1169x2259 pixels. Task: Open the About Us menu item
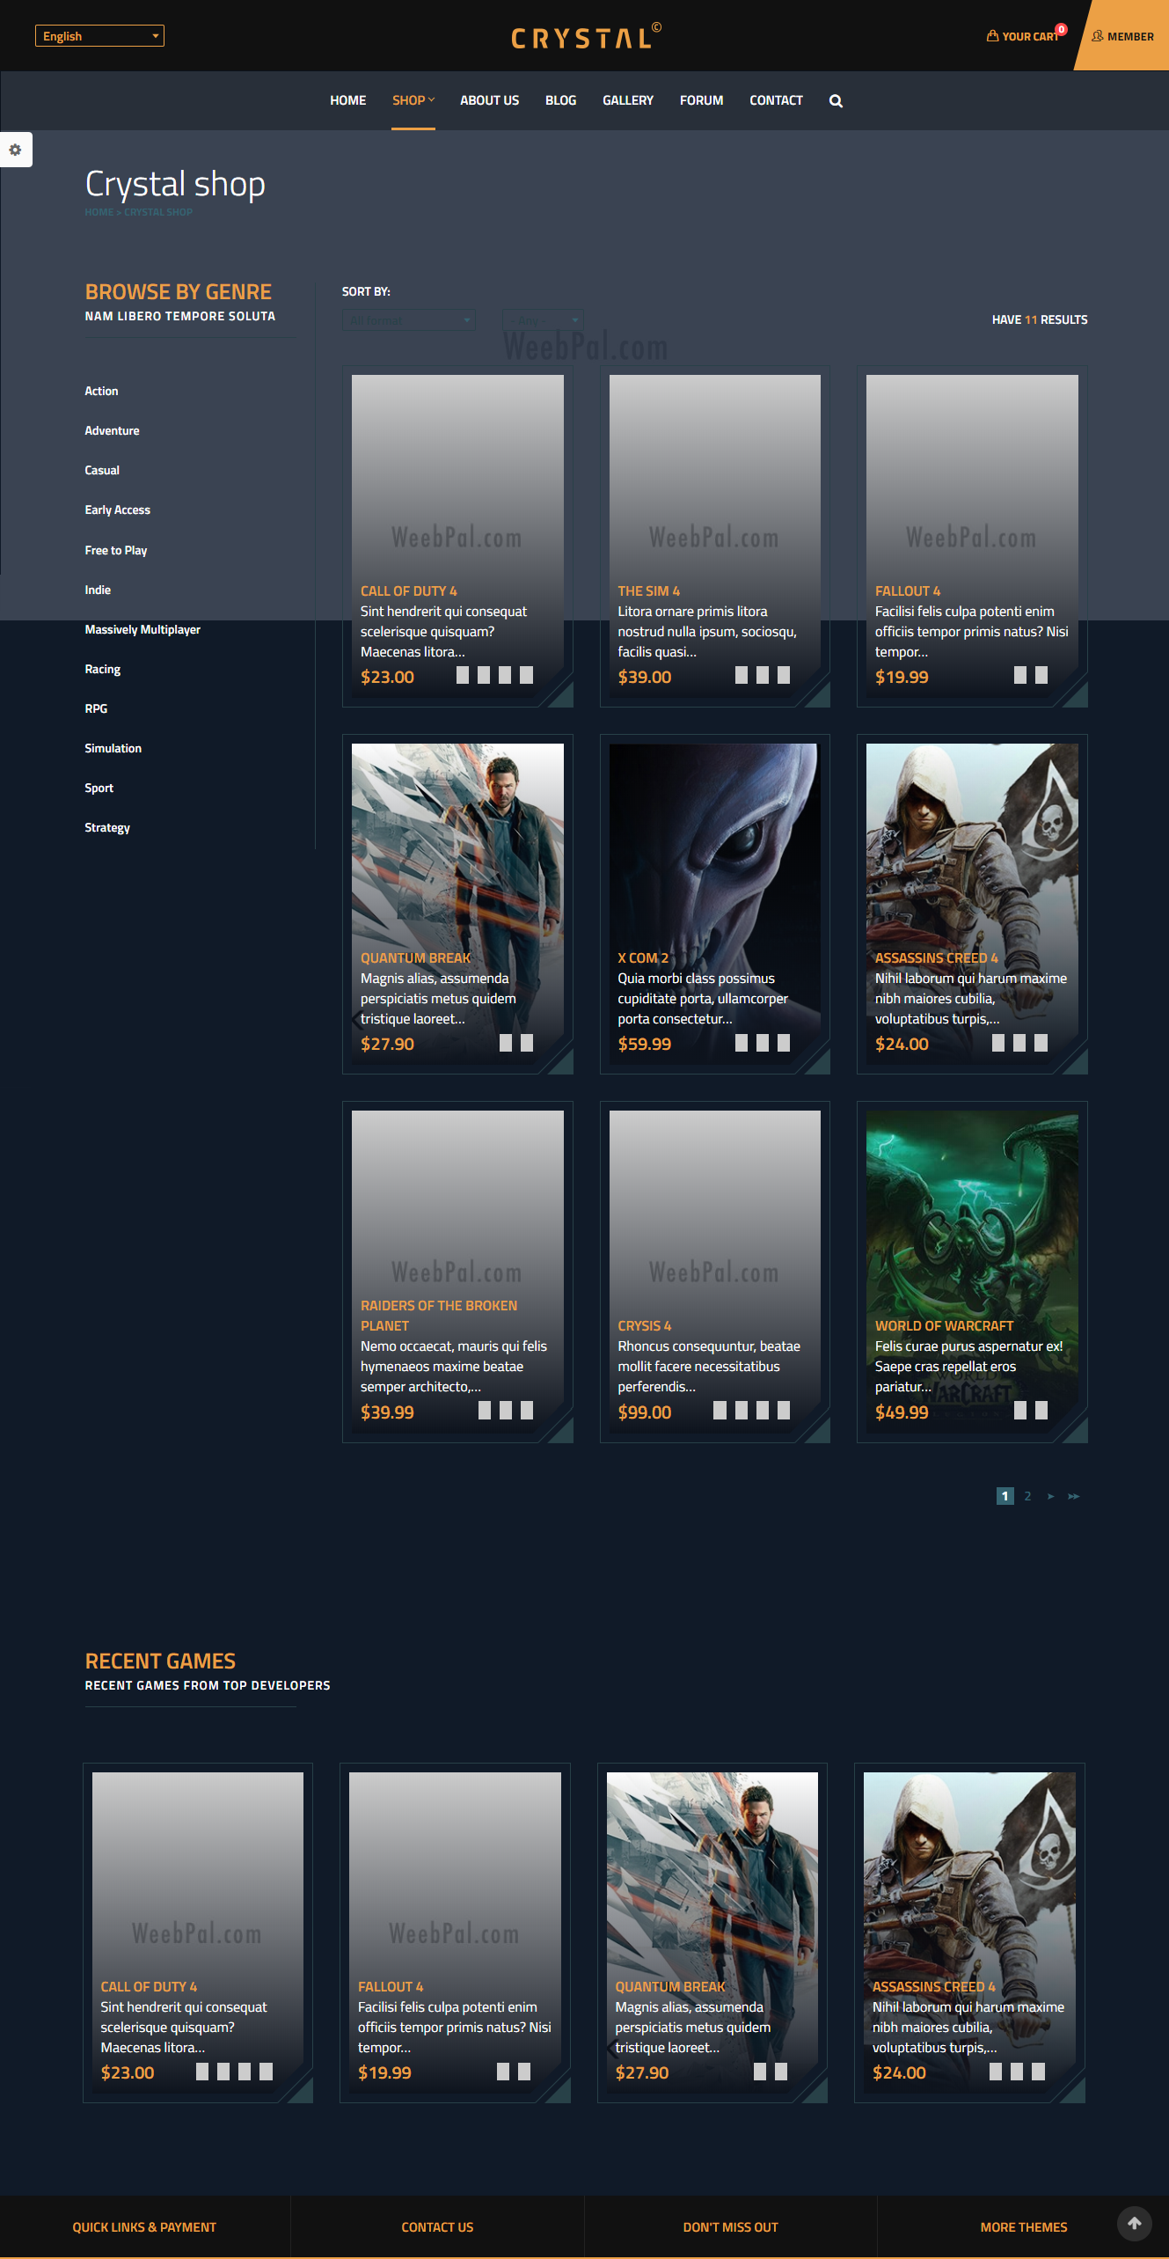(x=490, y=100)
